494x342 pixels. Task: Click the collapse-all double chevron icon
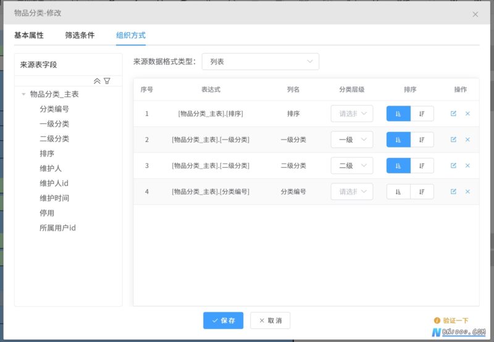[x=97, y=81]
